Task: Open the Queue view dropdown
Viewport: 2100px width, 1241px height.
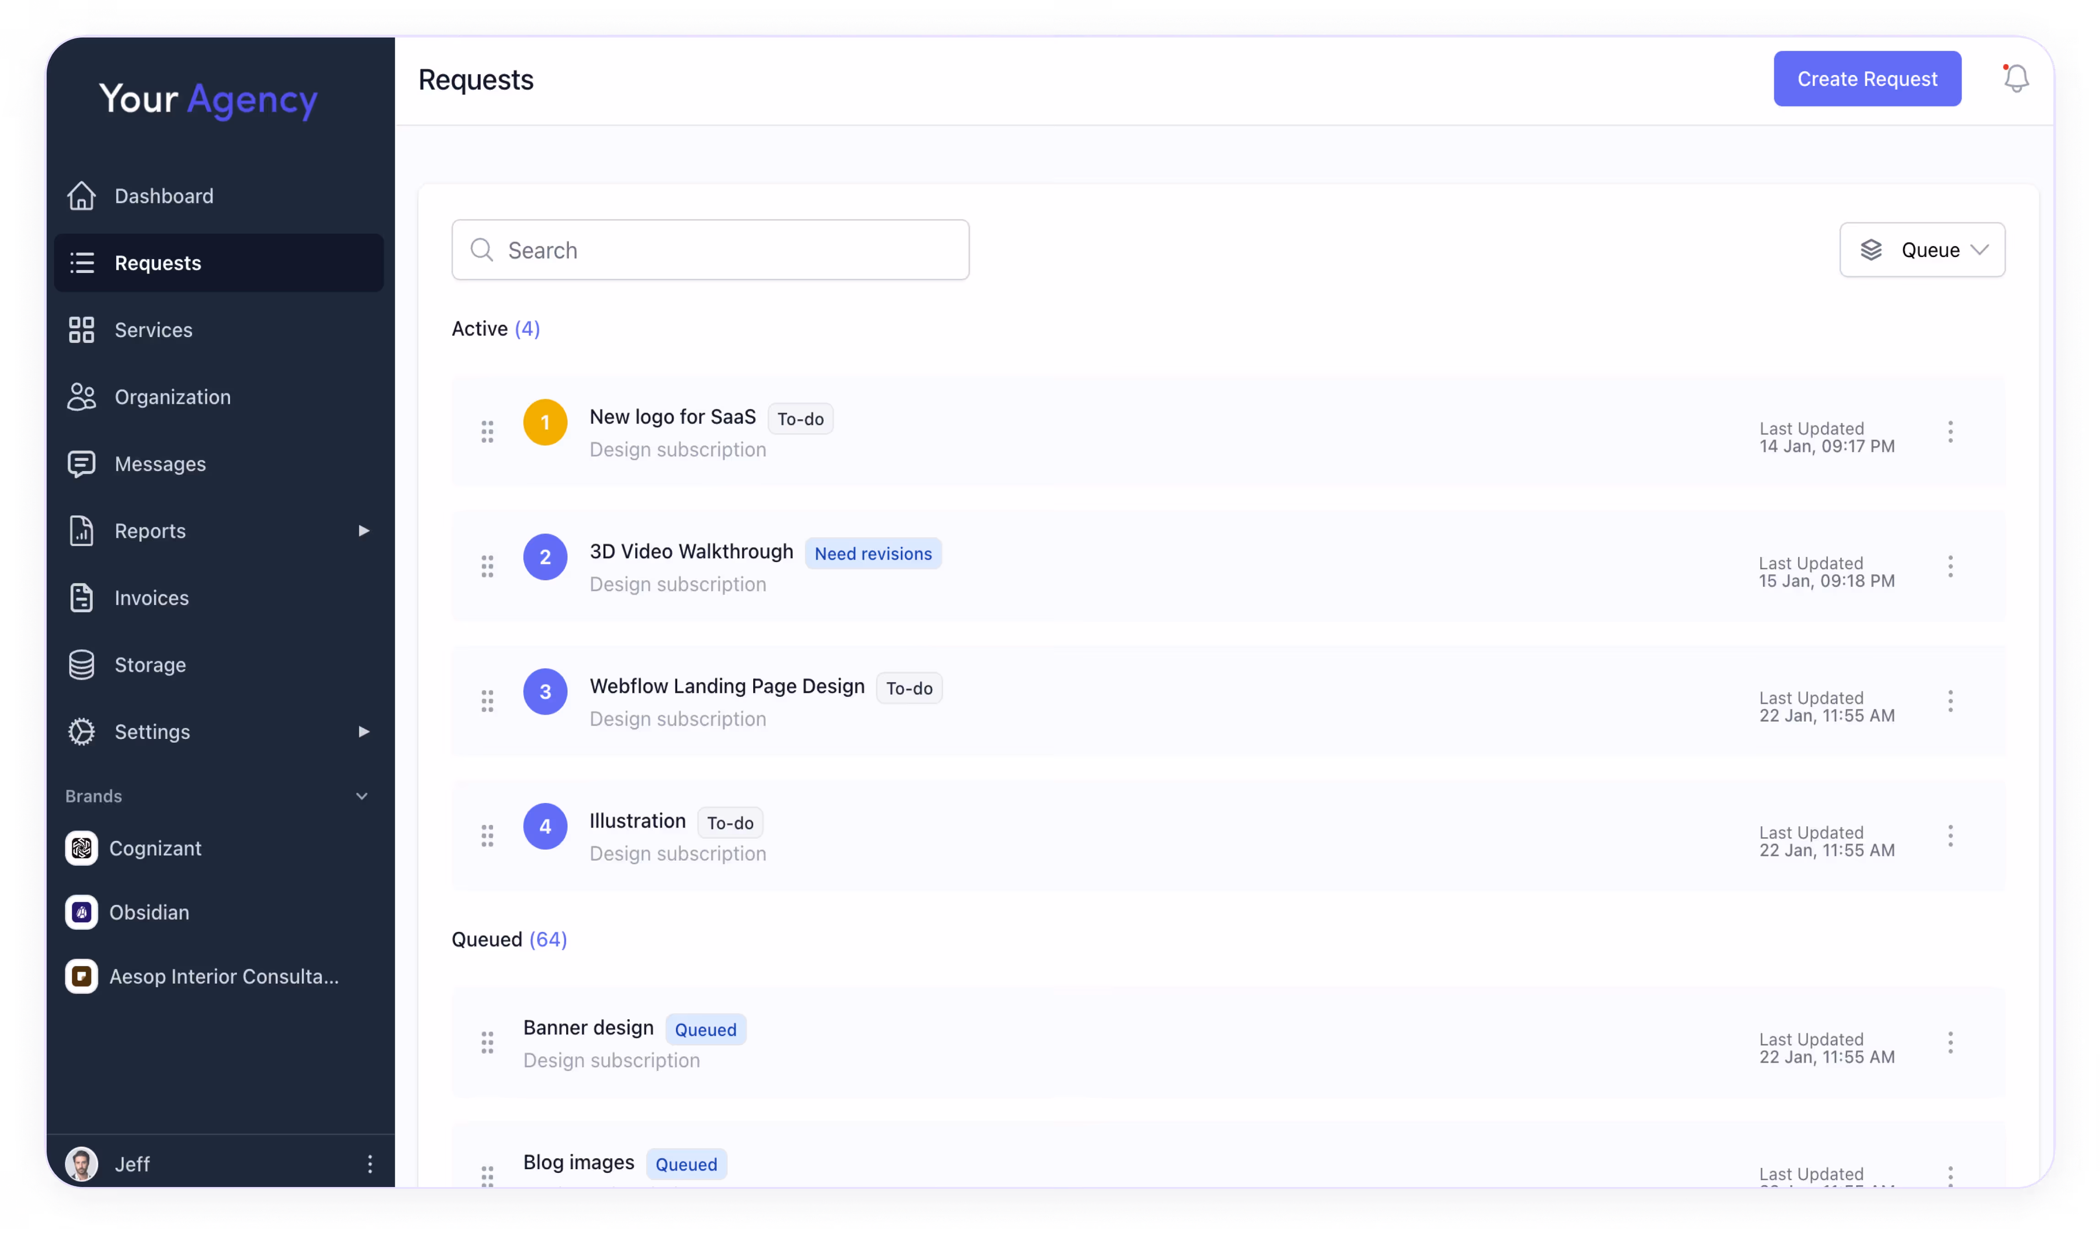Action: tap(1922, 249)
